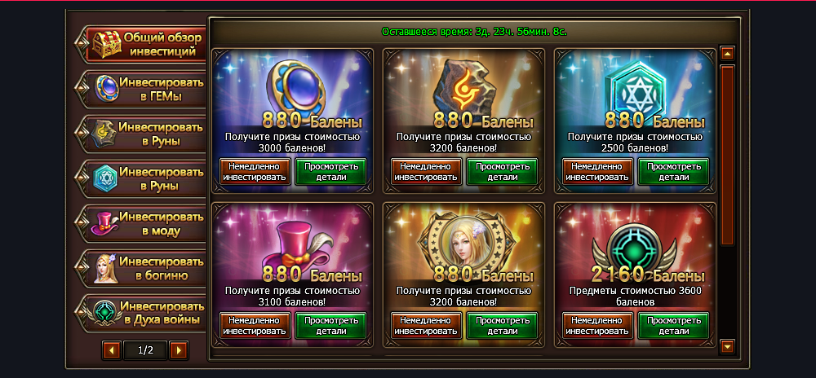Click the winged War Spirit emblem icon
Viewport: 816px width, 378px height.
[x=635, y=245]
